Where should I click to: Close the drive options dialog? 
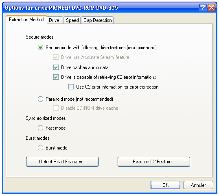211,8
